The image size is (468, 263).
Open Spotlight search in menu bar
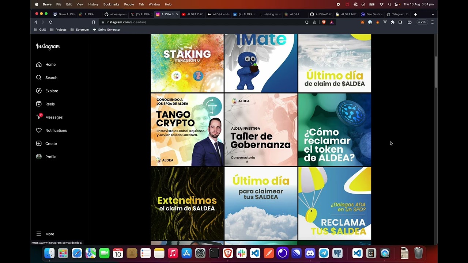(x=390, y=4)
